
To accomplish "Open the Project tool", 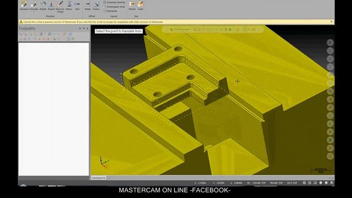I will coord(51,5).
